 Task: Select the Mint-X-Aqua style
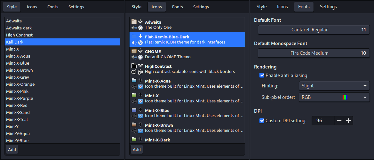click(x=62, y=56)
